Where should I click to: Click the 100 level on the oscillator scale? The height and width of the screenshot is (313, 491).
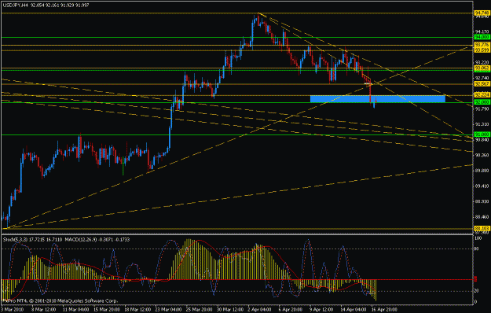478,238
